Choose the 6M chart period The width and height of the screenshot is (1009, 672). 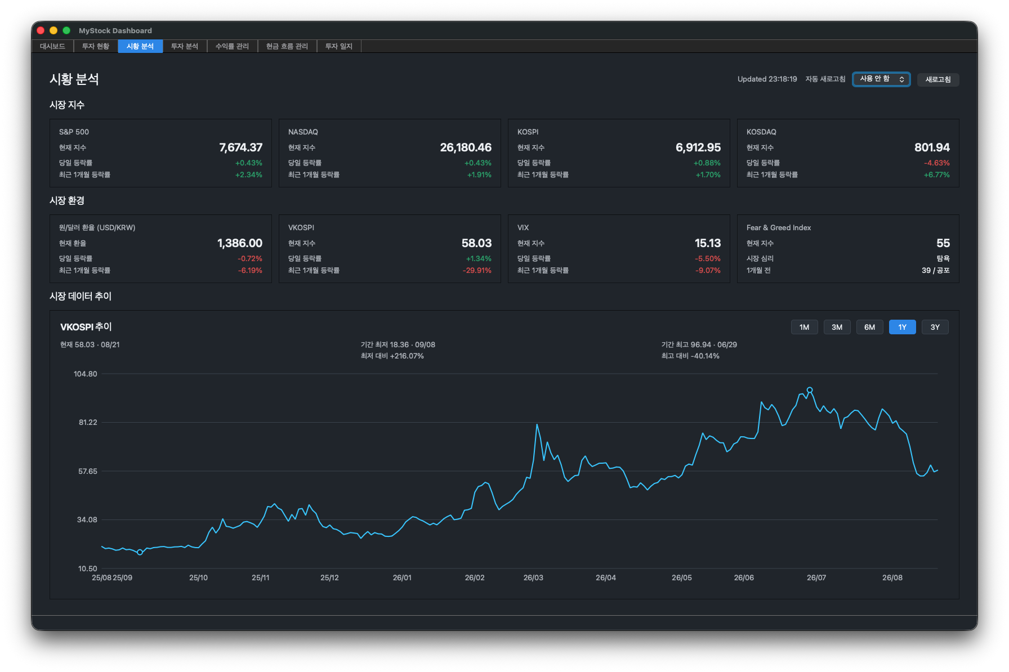[x=869, y=327]
